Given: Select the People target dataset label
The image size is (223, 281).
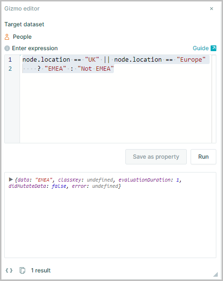Looking at the screenshot, I should pos(22,37).
